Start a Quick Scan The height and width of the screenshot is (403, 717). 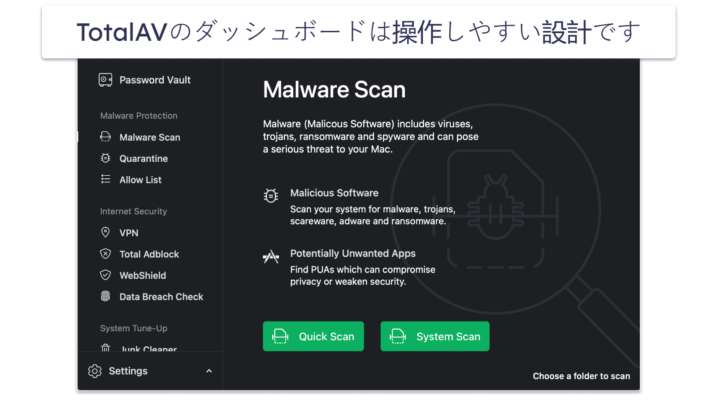[x=313, y=336]
